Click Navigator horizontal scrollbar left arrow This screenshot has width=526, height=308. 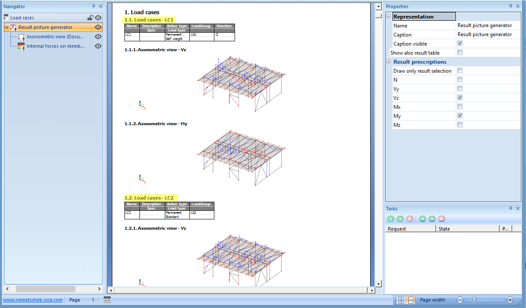click(7, 289)
